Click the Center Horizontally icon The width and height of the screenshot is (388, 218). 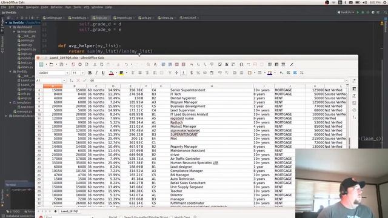140,73
